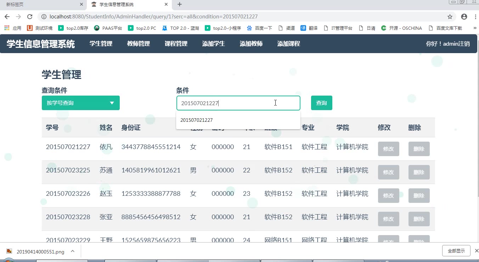Select the 201507021227 autocomplete suggestion
The width and height of the screenshot is (479, 262).
pos(197,120)
